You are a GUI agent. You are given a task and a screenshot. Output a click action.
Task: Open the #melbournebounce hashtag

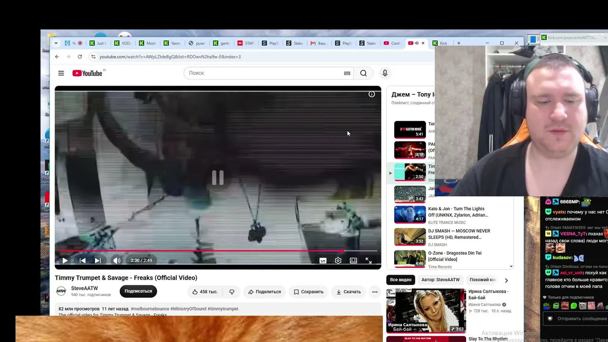tap(150, 309)
